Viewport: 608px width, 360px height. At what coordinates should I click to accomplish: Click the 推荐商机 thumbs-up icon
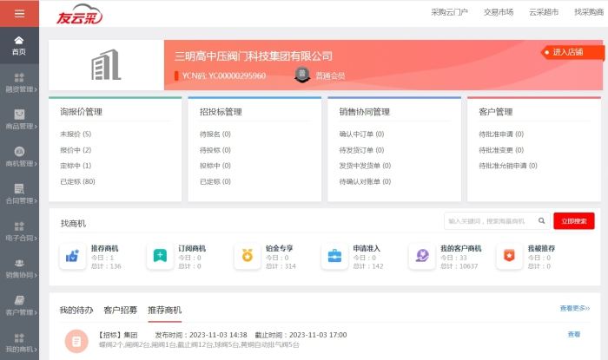(x=72, y=256)
